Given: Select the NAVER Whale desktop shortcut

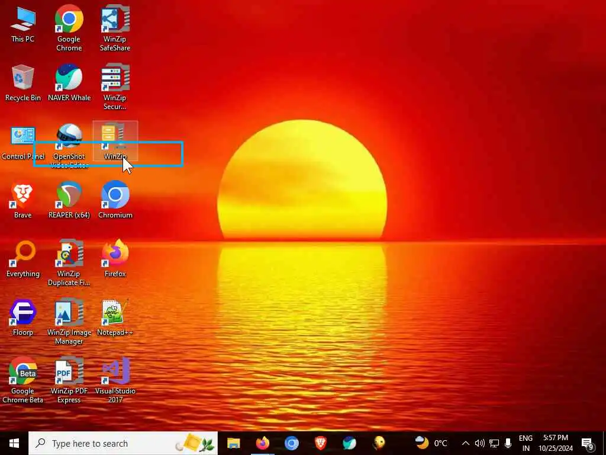Looking at the screenshot, I should coord(69,83).
